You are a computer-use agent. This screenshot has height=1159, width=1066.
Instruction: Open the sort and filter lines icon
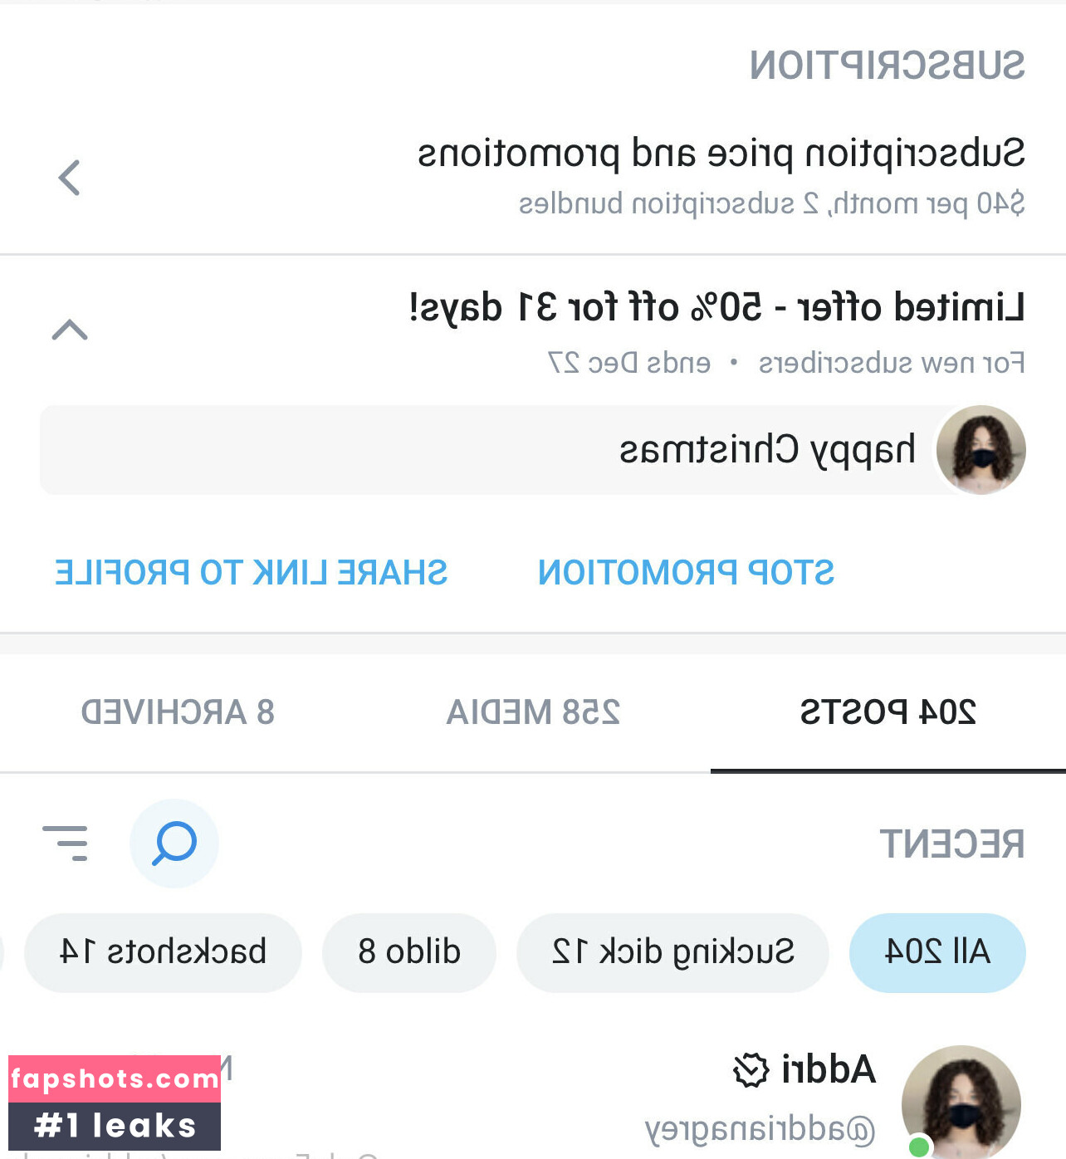click(x=66, y=843)
